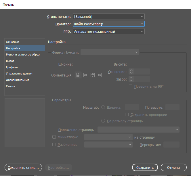Click the Зазор value field
The height and width of the screenshot is (176, 191).
[x=142, y=79]
